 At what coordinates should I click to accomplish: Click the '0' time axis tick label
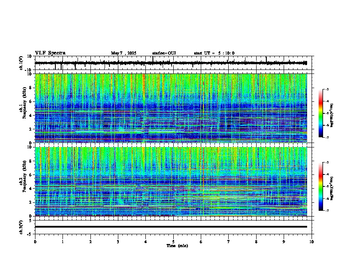[35, 242]
